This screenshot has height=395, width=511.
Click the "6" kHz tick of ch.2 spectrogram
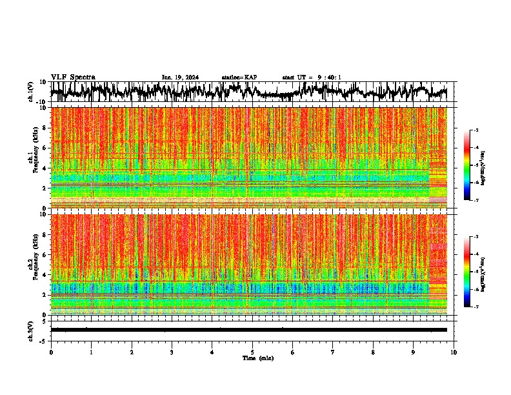[x=45, y=255]
